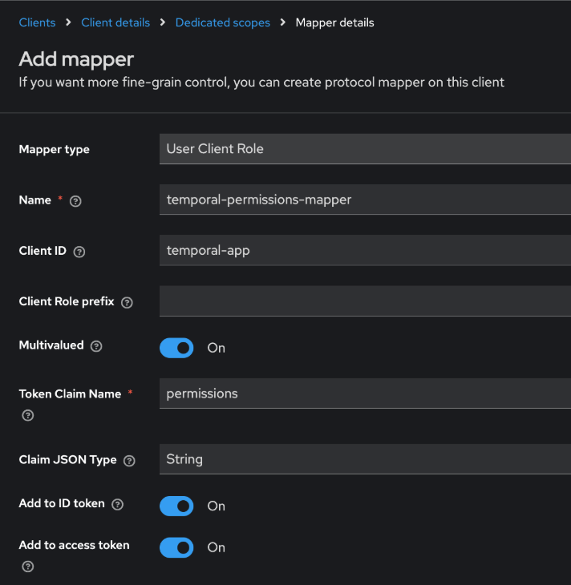Click the Mapper details breadcrumb text
Image resolution: width=571 pixels, height=585 pixels.
click(334, 22)
